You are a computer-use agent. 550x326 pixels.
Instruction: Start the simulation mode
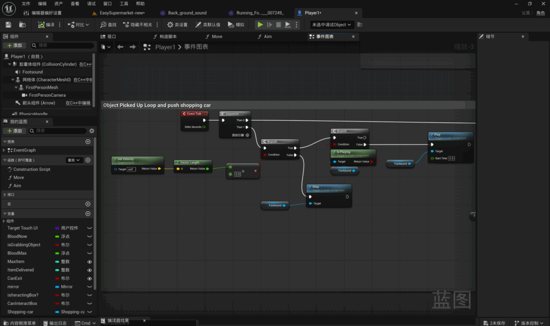point(236,25)
